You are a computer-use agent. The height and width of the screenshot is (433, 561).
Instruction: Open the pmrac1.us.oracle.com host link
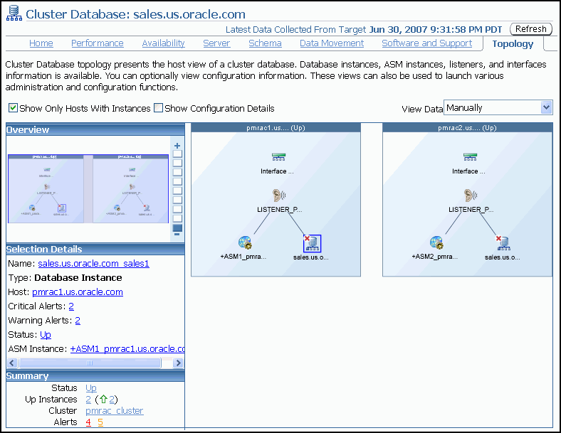(x=78, y=292)
